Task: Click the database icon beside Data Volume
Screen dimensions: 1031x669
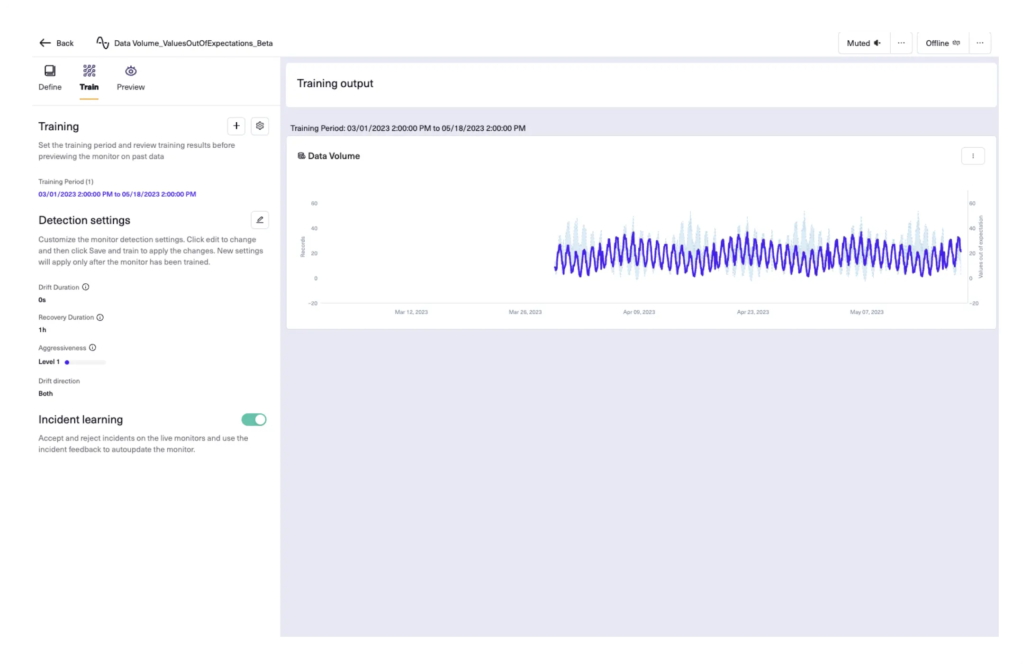Action: pyautogui.click(x=301, y=155)
